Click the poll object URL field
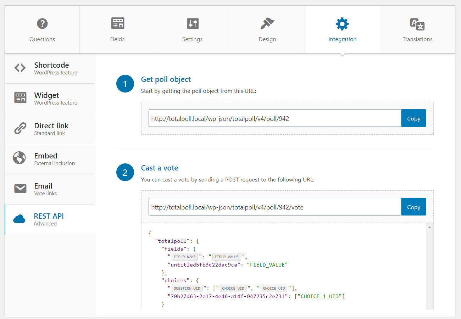This screenshot has width=461, height=319. pyautogui.click(x=275, y=118)
